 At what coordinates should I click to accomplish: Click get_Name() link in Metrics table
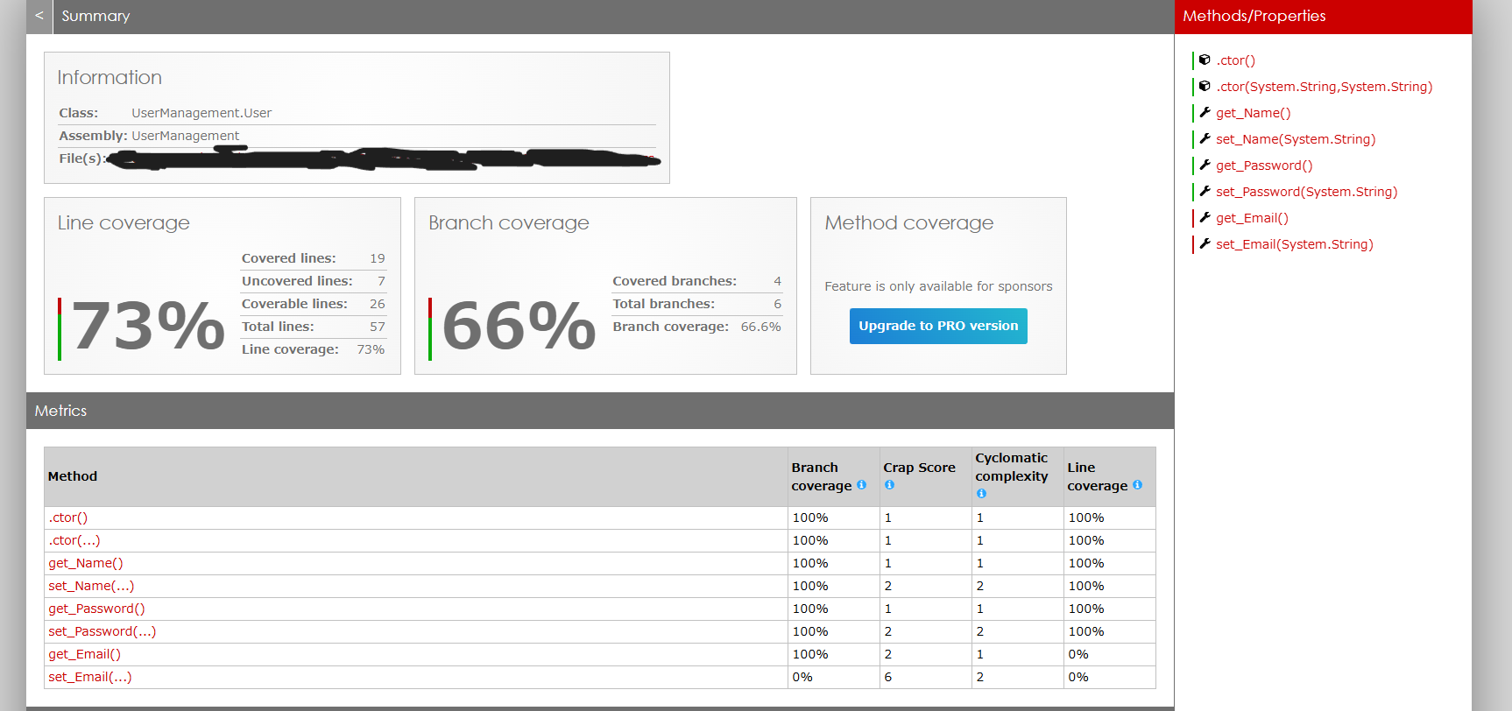pyautogui.click(x=86, y=563)
